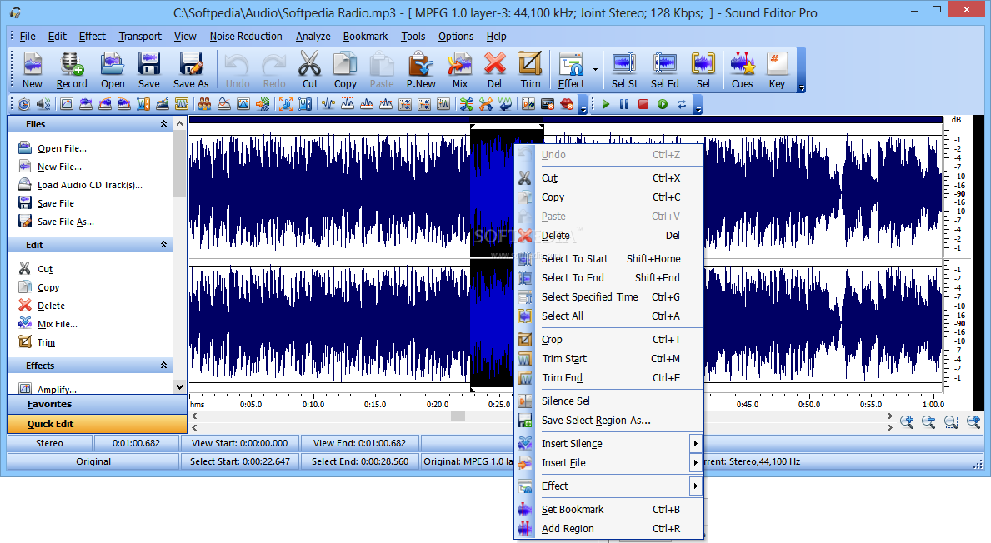Click the Del toolbar icon
The height and width of the screenshot is (543, 991).
click(x=494, y=70)
